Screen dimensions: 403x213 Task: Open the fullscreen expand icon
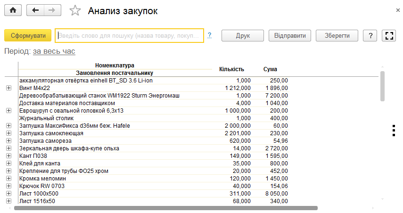point(389,35)
